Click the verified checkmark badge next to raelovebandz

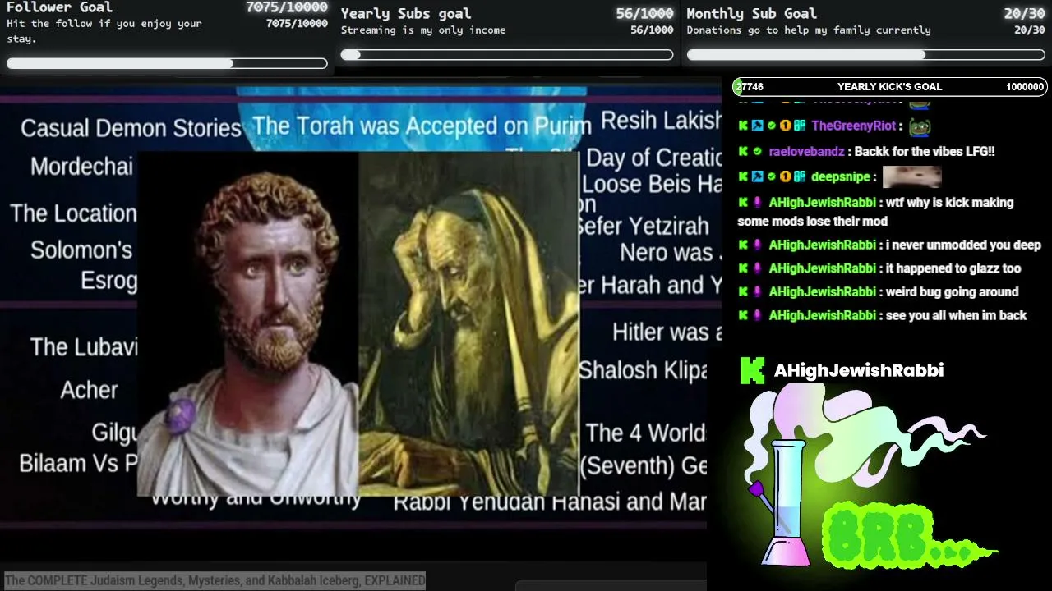[x=757, y=152]
